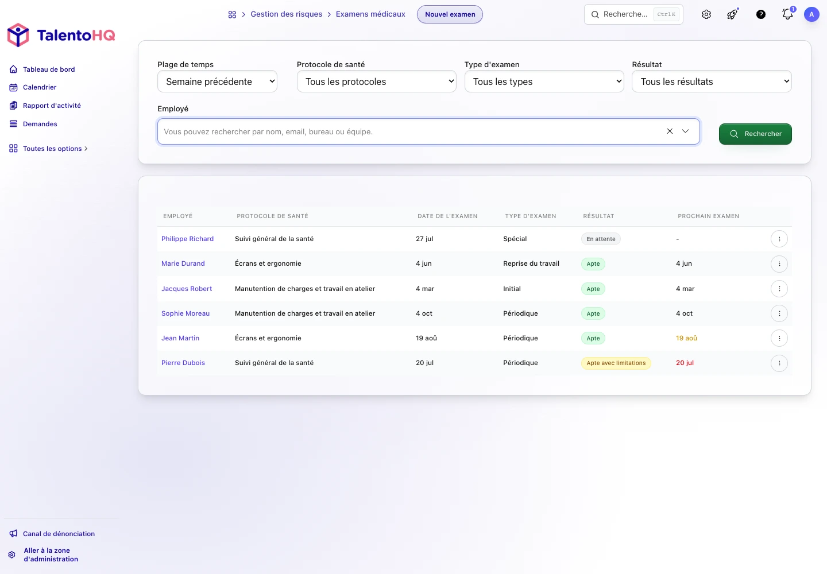The height and width of the screenshot is (574, 827).
Task: Go to Tableau de bord
Action: point(49,69)
